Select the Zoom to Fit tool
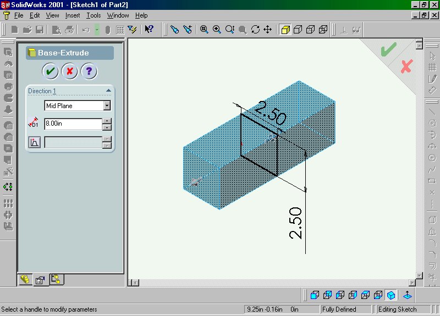This screenshot has width=440, height=316. [204, 30]
